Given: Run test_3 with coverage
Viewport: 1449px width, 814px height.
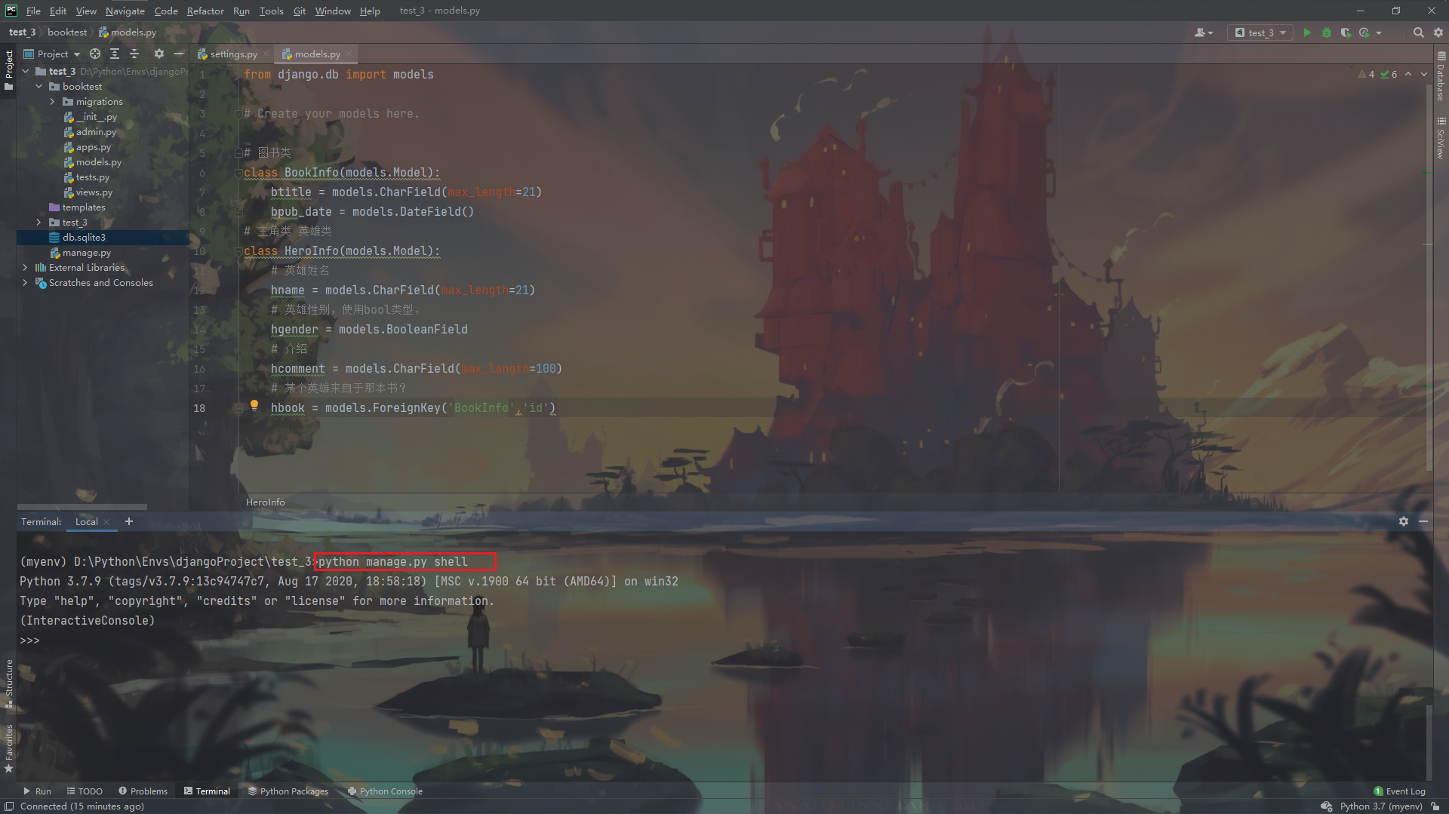Looking at the screenshot, I should point(1346,32).
